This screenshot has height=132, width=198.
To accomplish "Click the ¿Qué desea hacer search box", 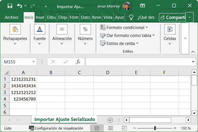I will 146,17.
